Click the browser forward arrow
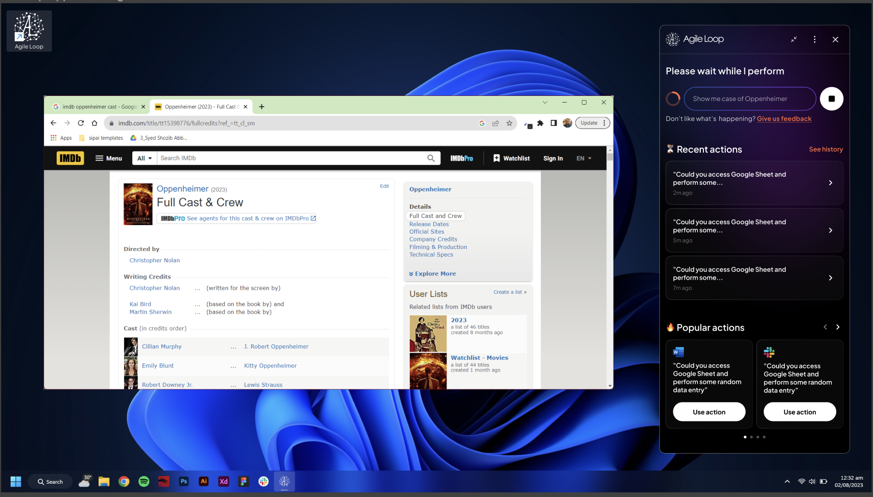This screenshot has width=873, height=497. coord(67,123)
